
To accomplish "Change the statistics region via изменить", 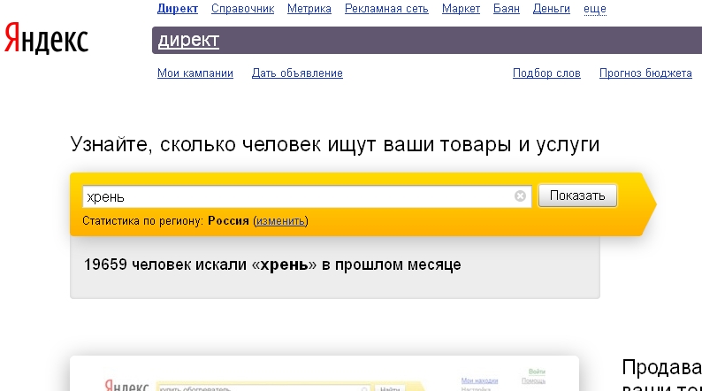I will (280, 221).
